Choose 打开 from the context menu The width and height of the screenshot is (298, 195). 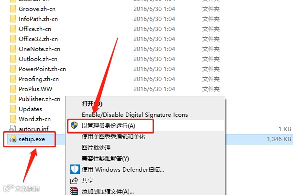tap(92, 104)
